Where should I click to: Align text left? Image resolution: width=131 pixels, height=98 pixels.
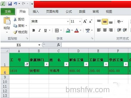tap(99, 30)
